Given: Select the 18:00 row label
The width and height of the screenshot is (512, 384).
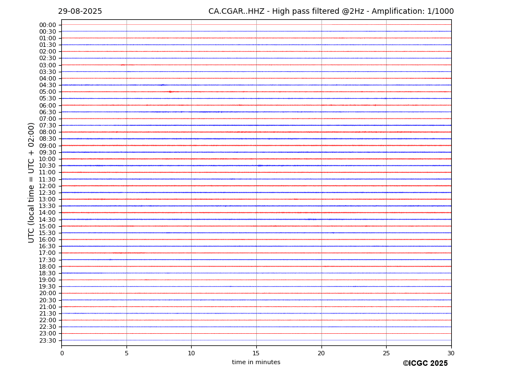Looking at the screenshot, I should (x=47, y=266).
